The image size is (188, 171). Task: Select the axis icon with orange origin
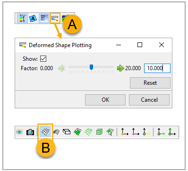click(x=125, y=132)
